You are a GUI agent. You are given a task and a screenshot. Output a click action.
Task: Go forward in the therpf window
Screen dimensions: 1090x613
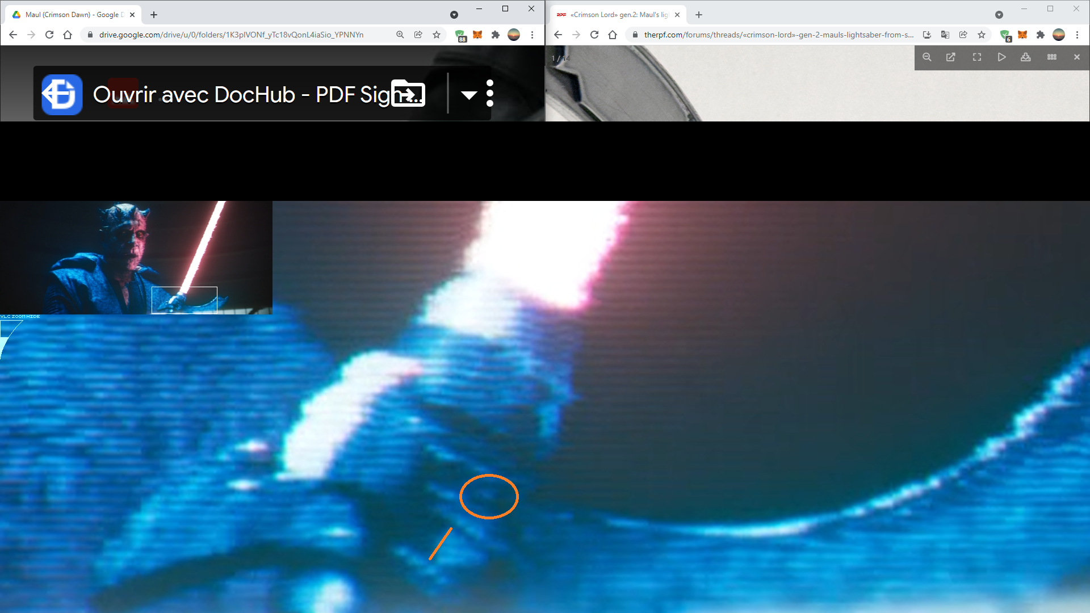point(576,35)
